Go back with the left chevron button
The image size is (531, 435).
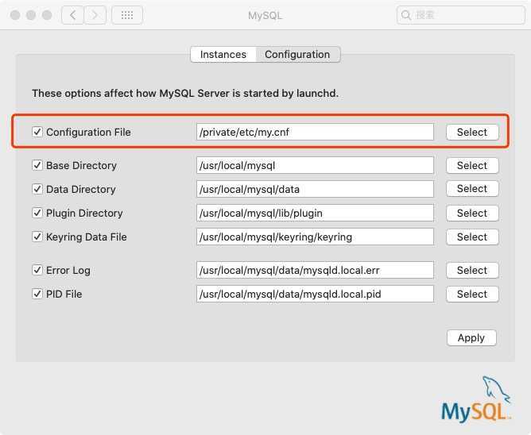coord(72,15)
